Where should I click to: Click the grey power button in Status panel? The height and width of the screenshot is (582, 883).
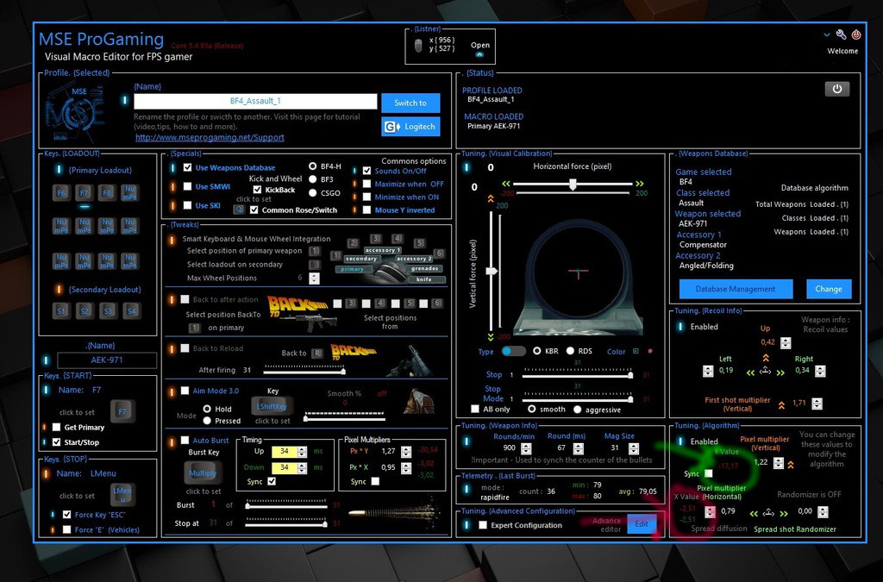tap(836, 89)
